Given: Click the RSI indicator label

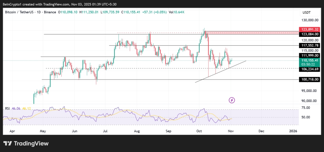Looking at the screenshot, I should pyautogui.click(x=8, y=108).
